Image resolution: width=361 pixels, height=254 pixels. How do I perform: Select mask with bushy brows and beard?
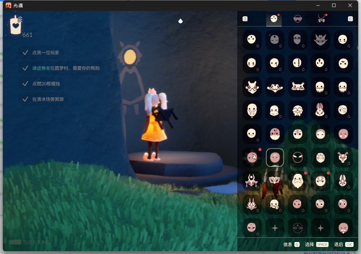298,110
